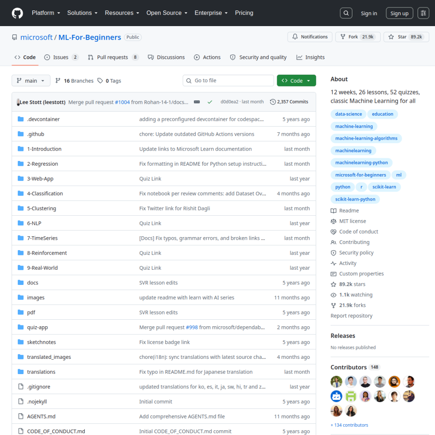Expand the Solutions menu
The image size is (435, 435).
pyautogui.click(x=82, y=13)
